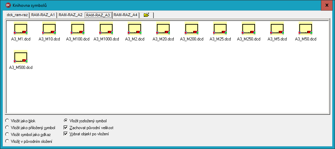Select the A3_M20.dcd frame symbol
This screenshot has height=149, width=335.
click(x=163, y=28)
